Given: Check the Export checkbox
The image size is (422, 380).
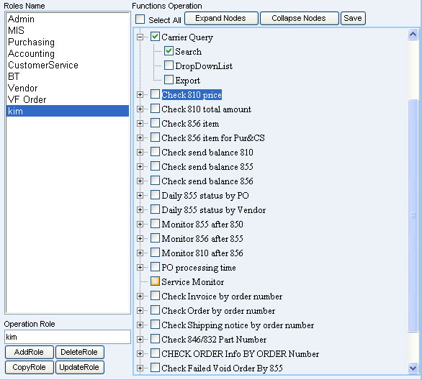Looking at the screenshot, I should point(169,80).
